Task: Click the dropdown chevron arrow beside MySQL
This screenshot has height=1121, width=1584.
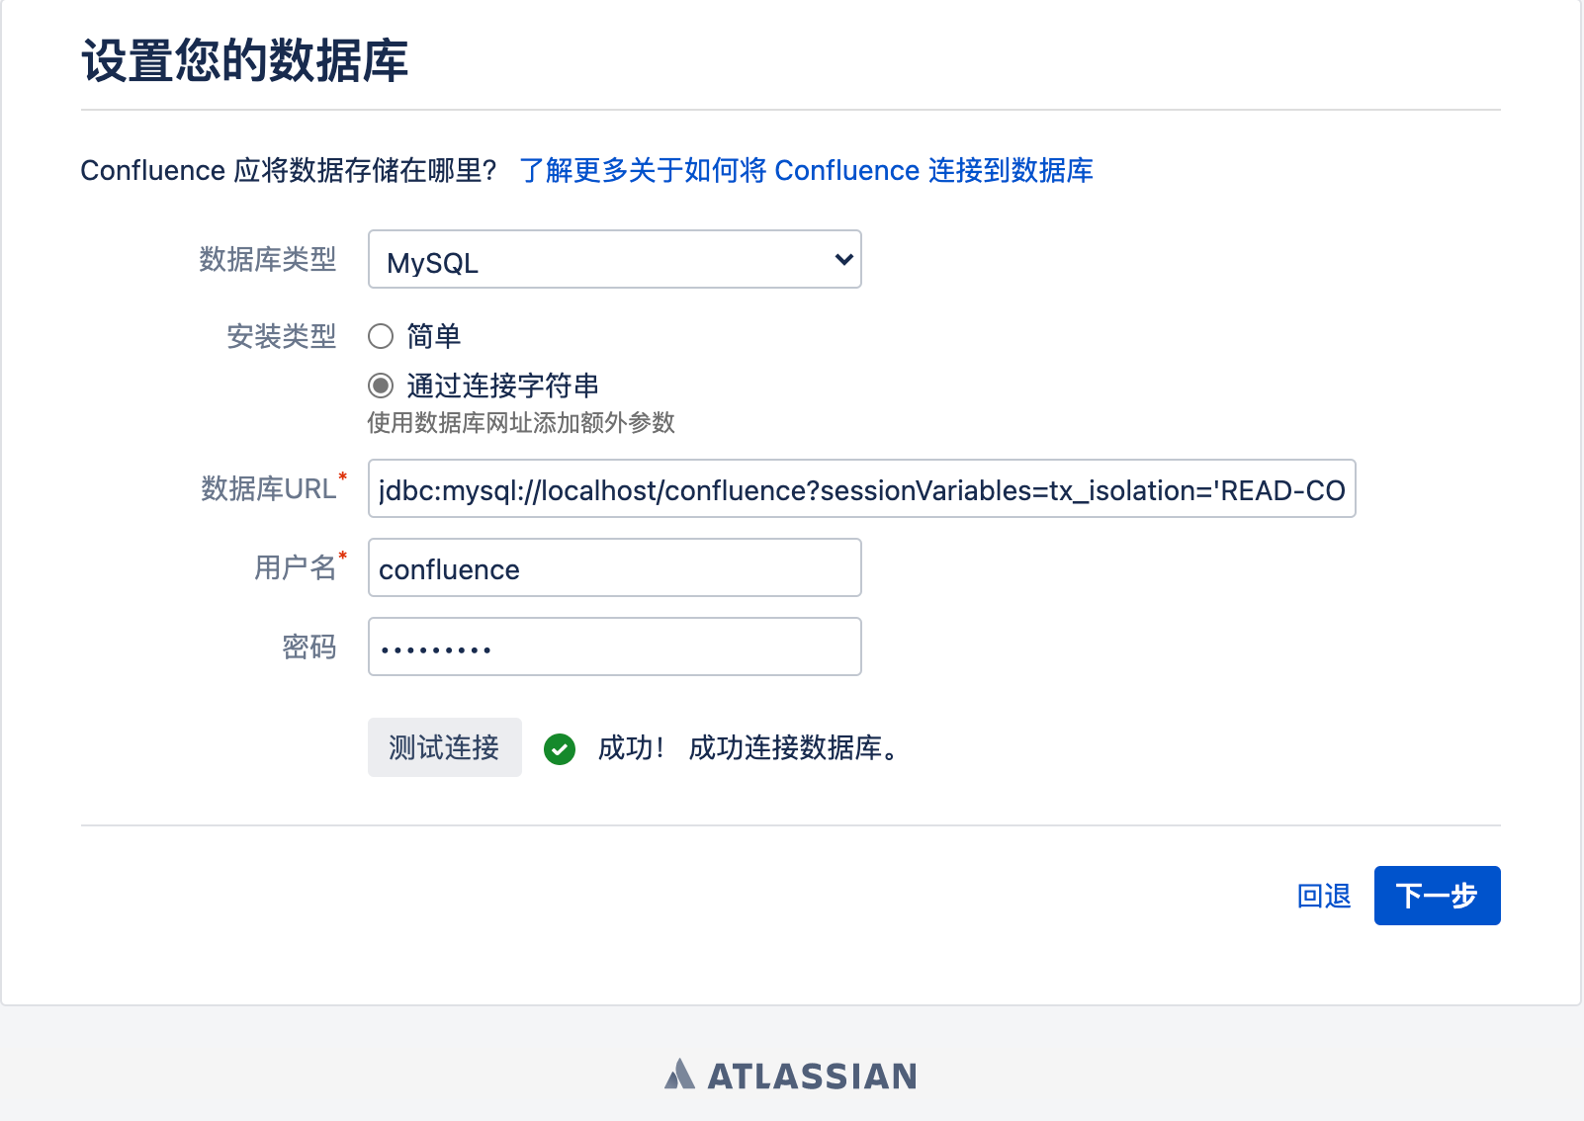Action: [x=843, y=260]
